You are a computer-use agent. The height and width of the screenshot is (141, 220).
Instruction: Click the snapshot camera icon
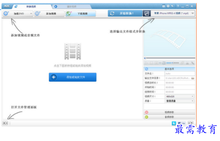coord(157,63)
